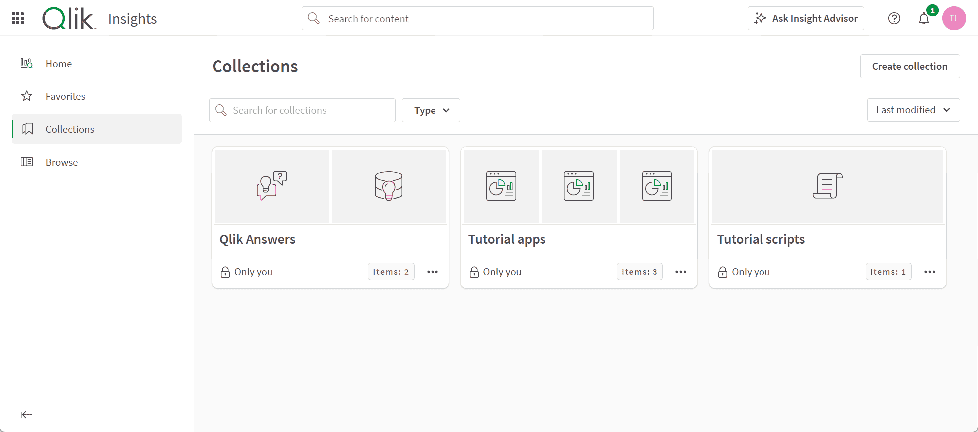The image size is (978, 432).
Task: Open more options for Tutorial apps collection
Action: (680, 272)
